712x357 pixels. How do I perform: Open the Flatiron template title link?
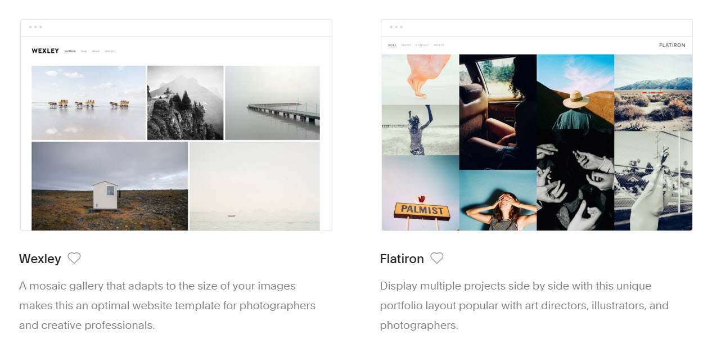pyautogui.click(x=402, y=259)
